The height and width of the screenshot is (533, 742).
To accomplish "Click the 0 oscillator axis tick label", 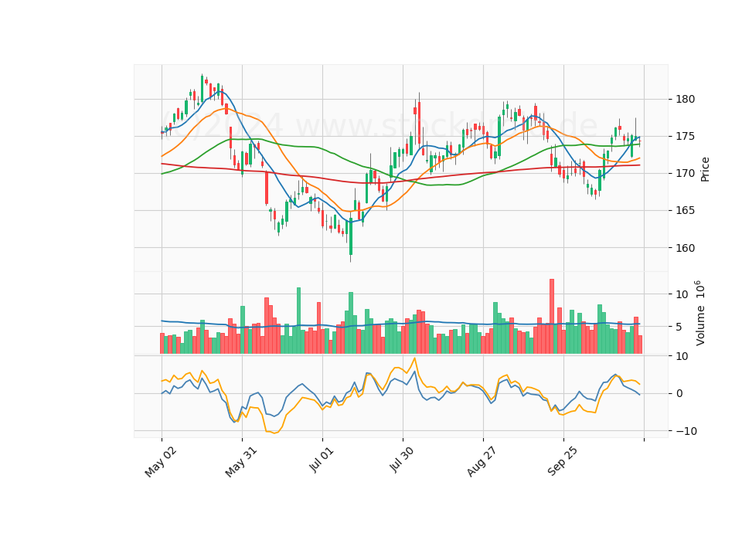I will [679, 393].
